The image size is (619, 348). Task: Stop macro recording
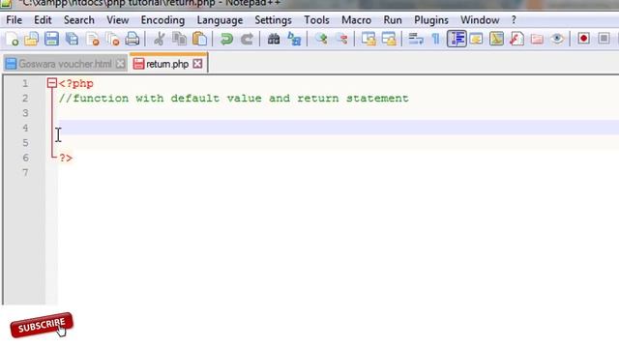tap(604, 39)
